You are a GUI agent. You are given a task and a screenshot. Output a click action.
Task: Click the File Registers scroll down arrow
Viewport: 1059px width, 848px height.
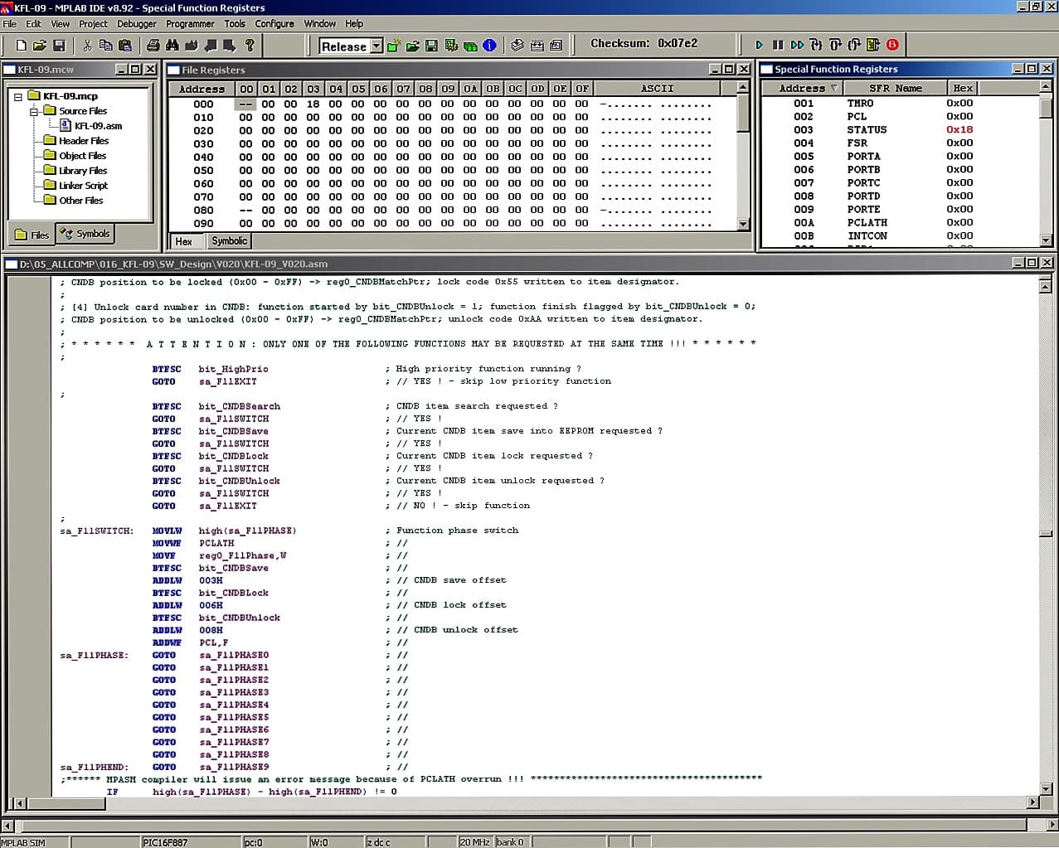(x=743, y=224)
